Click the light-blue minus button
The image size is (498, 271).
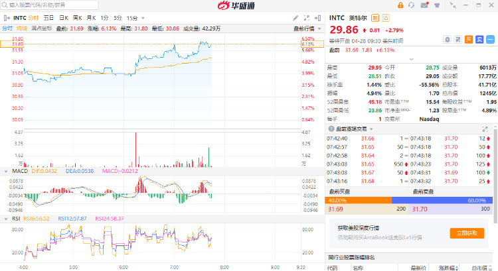[x=491, y=40]
